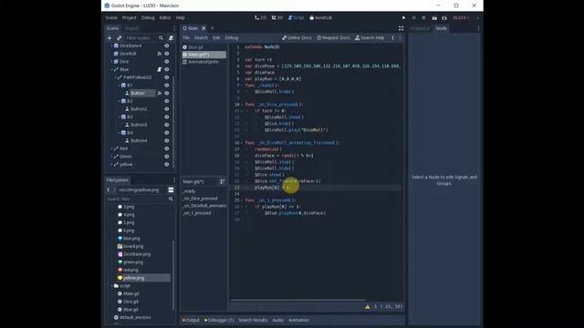
Task: Open the FileSystem dock options menu
Action: click(x=174, y=180)
